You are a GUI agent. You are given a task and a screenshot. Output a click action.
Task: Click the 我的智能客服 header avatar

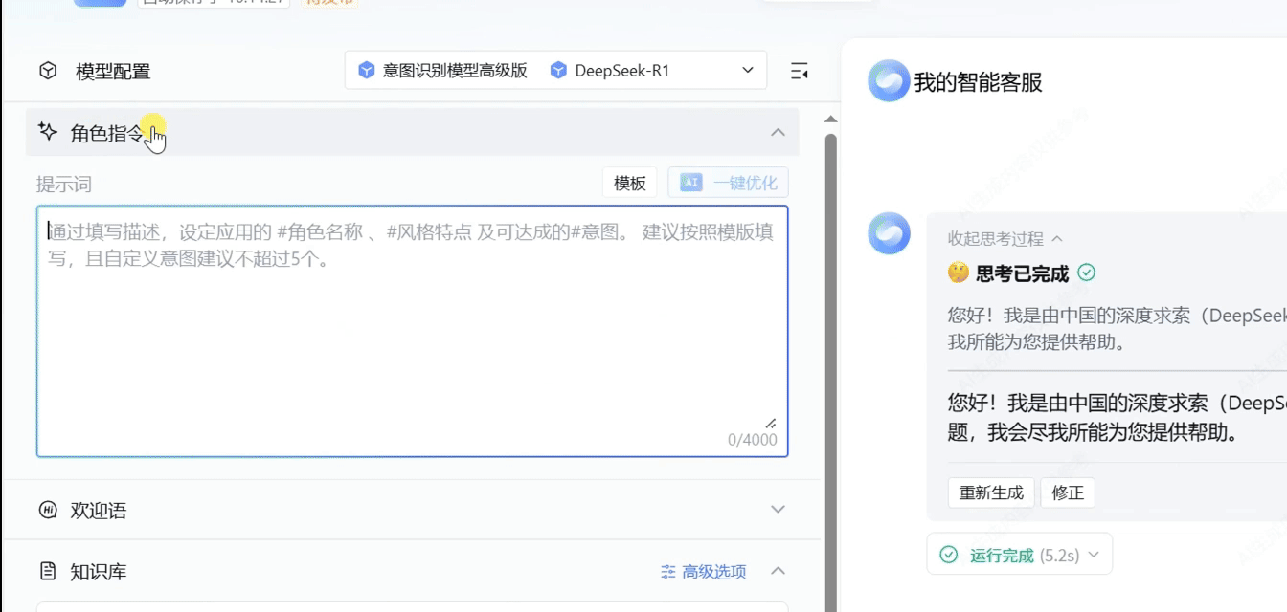[888, 82]
